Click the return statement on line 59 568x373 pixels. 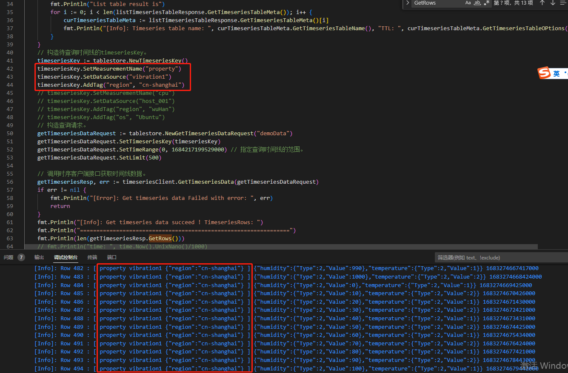(60, 206)
